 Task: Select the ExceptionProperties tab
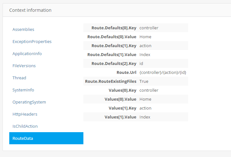pos(32,41)
